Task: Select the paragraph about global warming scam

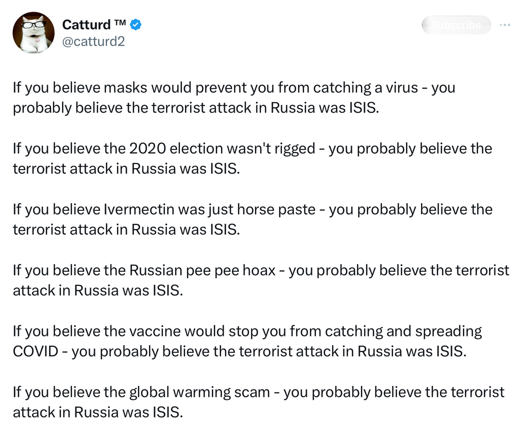Action: click(258, 402)
